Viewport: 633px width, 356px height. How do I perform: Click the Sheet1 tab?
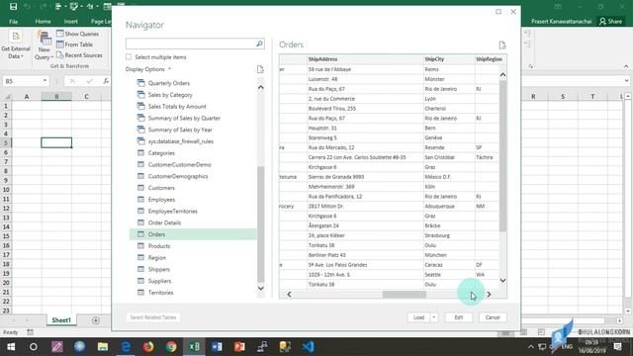pos(61,320)
